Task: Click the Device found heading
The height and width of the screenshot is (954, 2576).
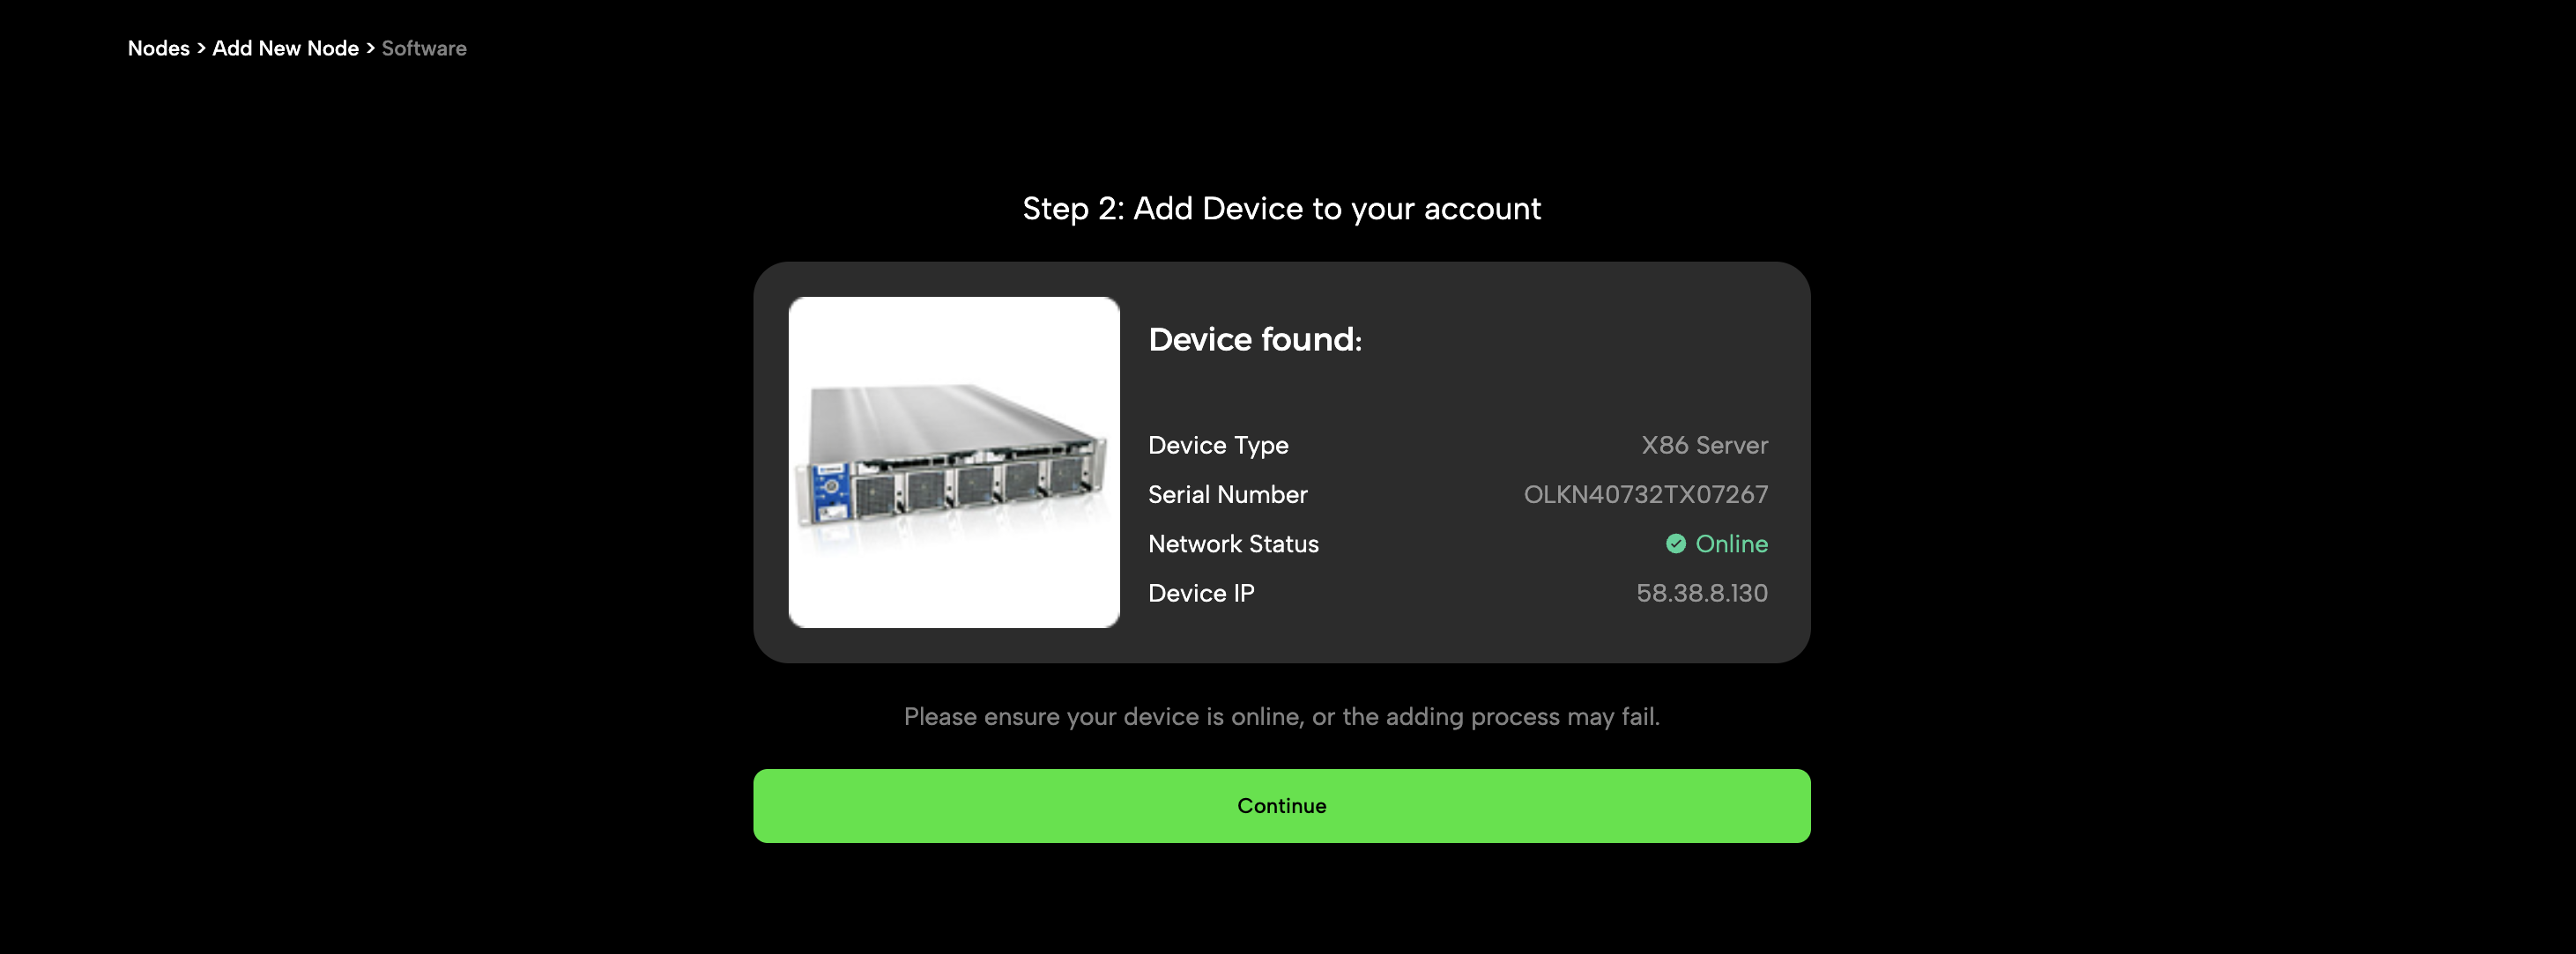Action: (1255, 339)
